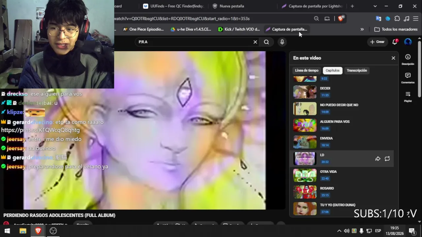Open the Comentarios side panel
Screen dimensions: 422x237
[x=408, y=78]
